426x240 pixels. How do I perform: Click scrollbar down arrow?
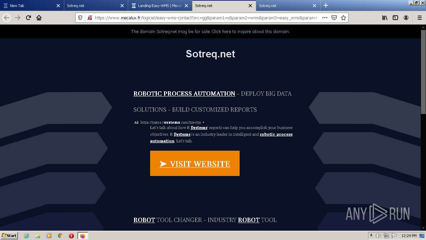pos(423,228)
